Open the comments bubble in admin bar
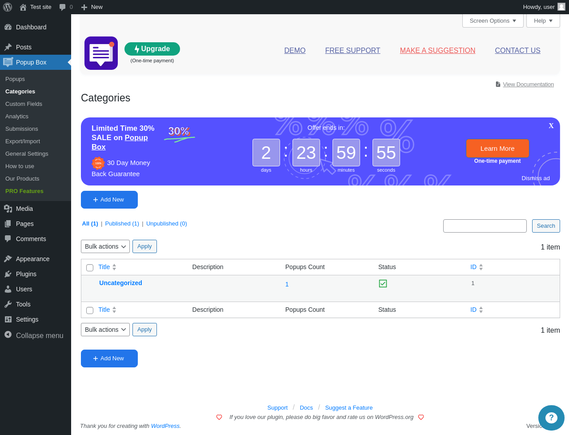 63,7
